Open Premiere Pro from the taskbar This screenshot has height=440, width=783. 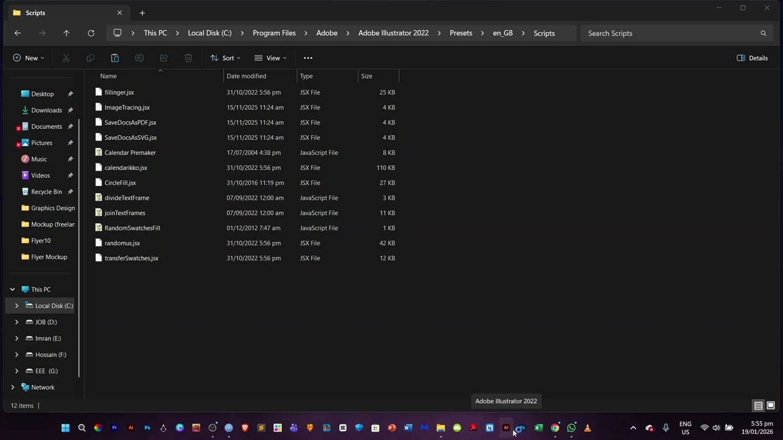(114, 428)
